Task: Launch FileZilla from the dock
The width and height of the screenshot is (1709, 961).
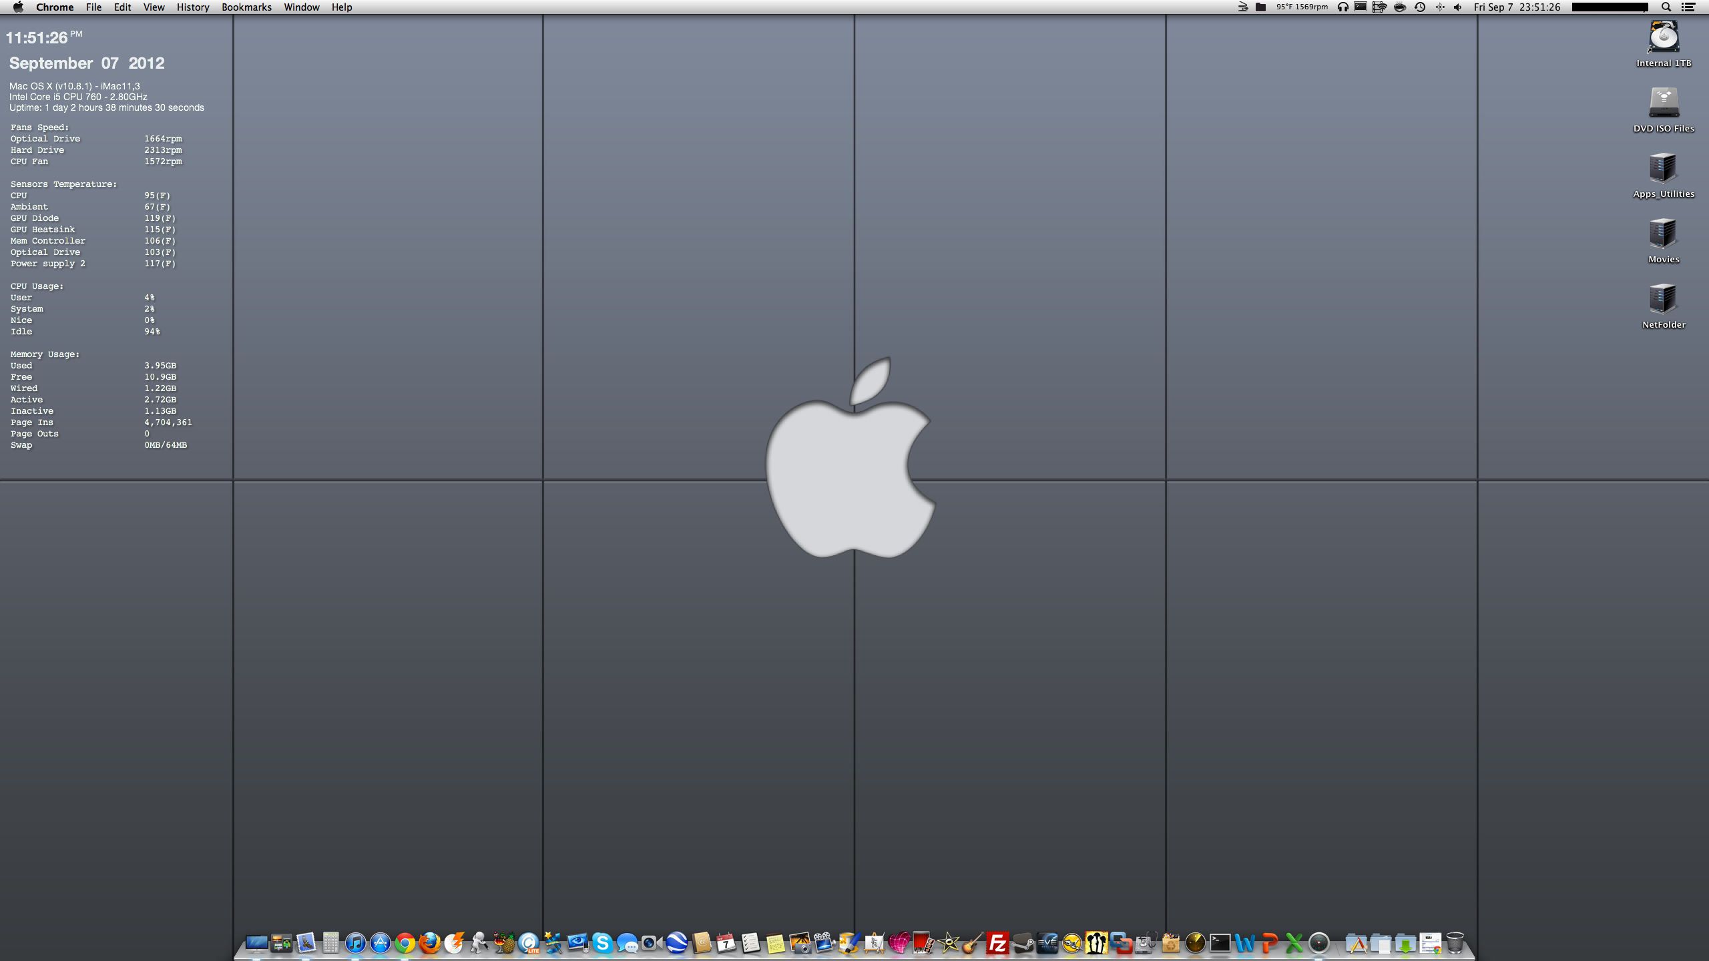Action: click(997, 943)
